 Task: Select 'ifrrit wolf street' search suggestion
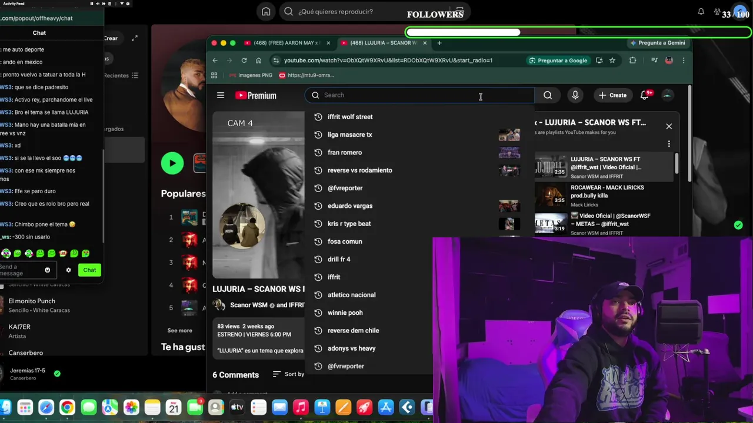pyautogui.click(x=419, y=117)
